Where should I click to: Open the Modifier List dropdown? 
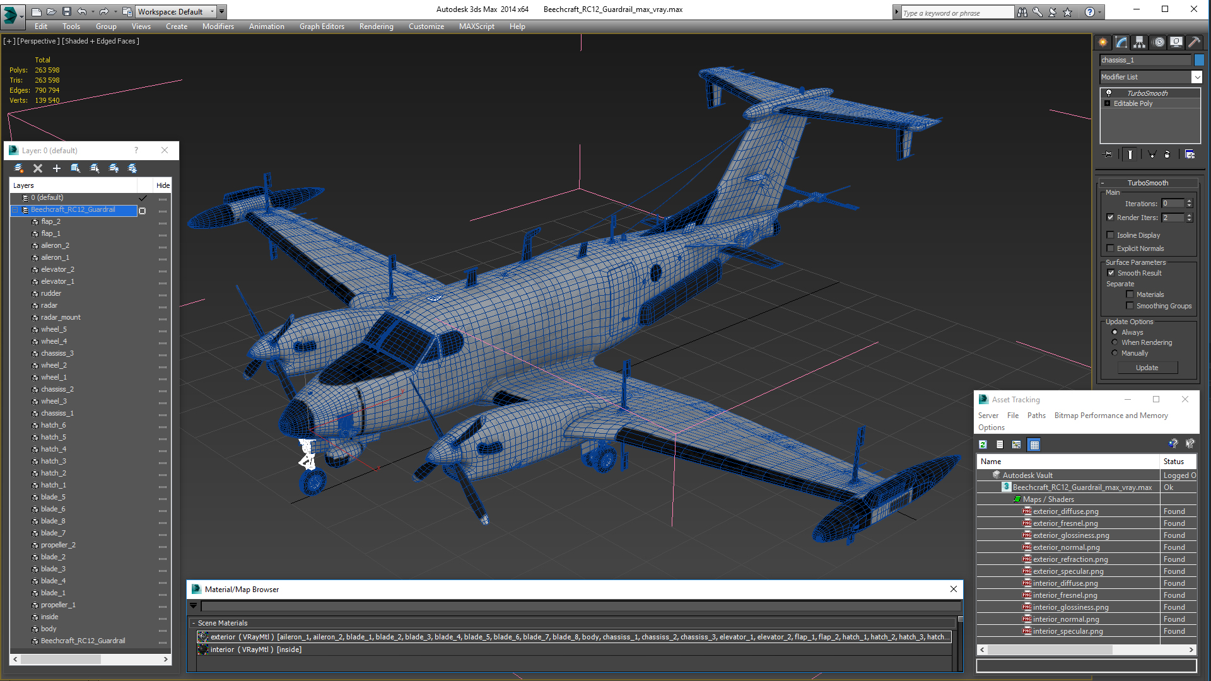1196,77
